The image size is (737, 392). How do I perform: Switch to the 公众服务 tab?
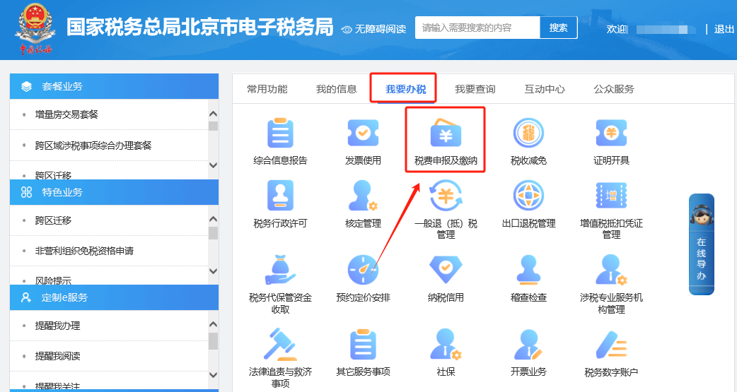coord(614,89)
